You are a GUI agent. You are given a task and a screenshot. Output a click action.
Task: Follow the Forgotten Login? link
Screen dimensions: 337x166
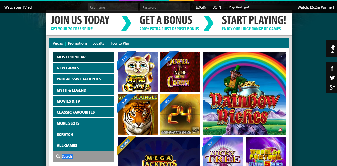(239, 7)
